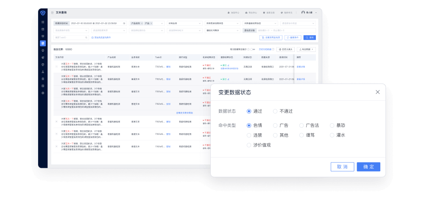Click the 自定义表头 button
The image size is (424, 198).
tap(285, 50)
